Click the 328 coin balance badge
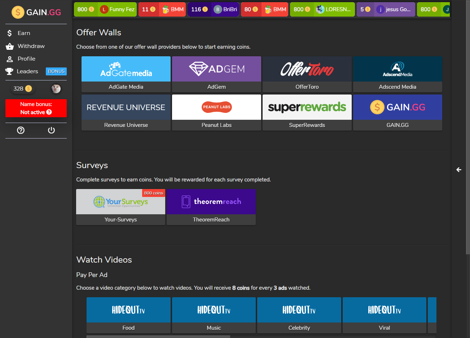Viewport: 470px width, 338px height. click(x=22, y=88)
